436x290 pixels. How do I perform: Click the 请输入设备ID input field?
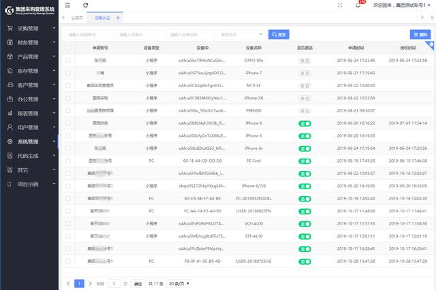click(140, 34)
